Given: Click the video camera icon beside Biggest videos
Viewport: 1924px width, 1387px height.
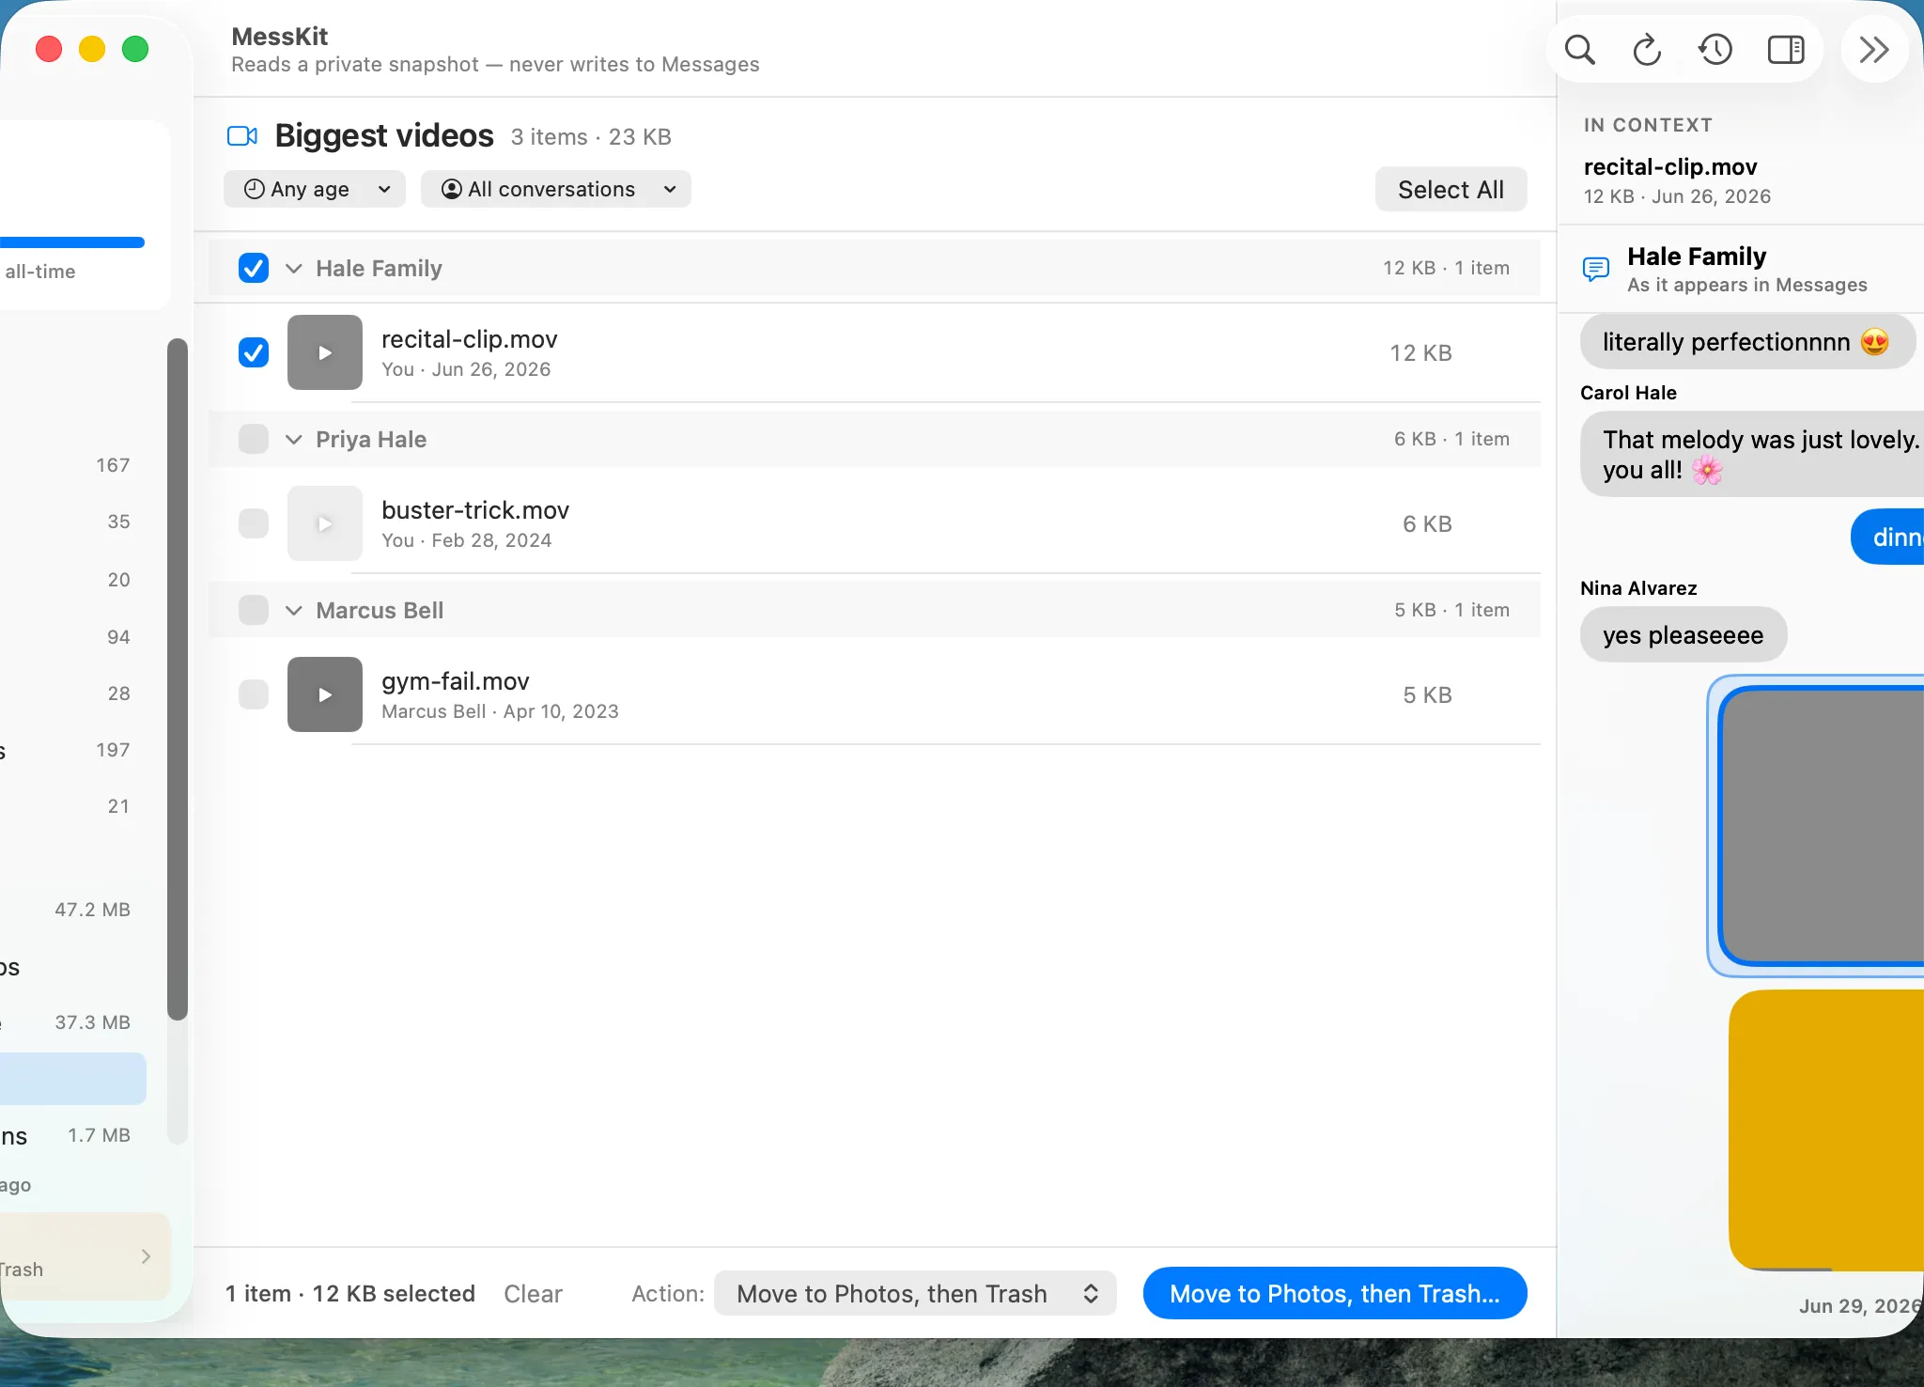Looking at the screenshot, I should tap(242, 136).
